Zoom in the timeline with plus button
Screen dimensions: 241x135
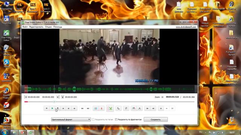pos(161,108)
